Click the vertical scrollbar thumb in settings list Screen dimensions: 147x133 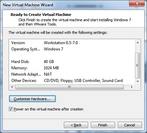[138, 65]
